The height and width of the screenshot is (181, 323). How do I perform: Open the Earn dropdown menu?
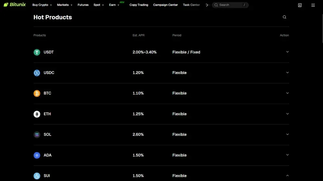pos(114,5)
